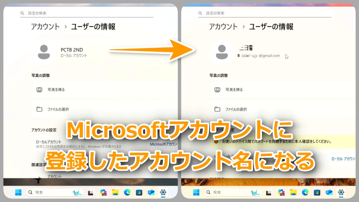359x202 pixels.
Task: Click camera icon beside 写真を撮る in left window
Action: [40, 90]
